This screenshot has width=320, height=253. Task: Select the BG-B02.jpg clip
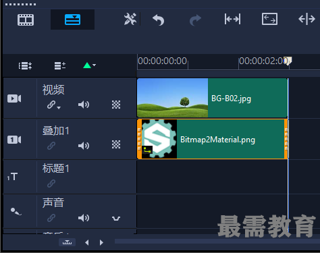click(x=212, y=98)
